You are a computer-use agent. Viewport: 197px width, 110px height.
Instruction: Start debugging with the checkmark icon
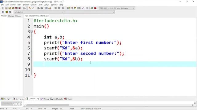(x=83, y=8)
